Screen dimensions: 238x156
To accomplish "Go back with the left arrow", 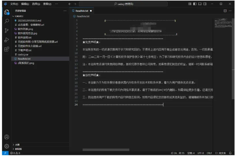I will coord(70,4).
